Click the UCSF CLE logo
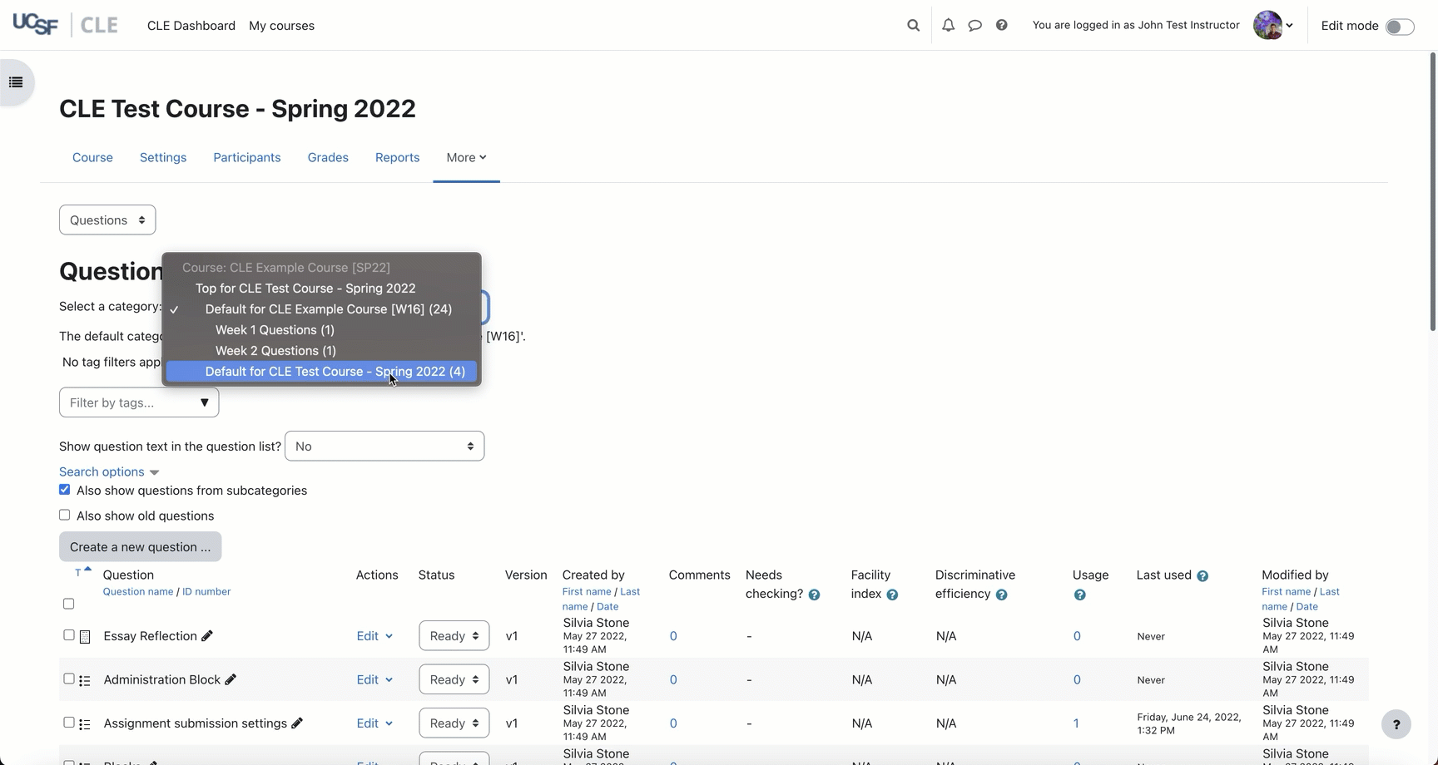 (x=65, y=25)
